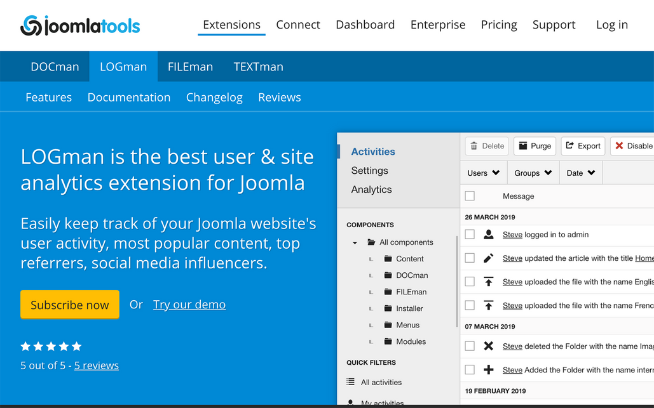Select Analytics in the LOGman sidebar
Viewport: 654px width, 408px height.
[371, 190]
